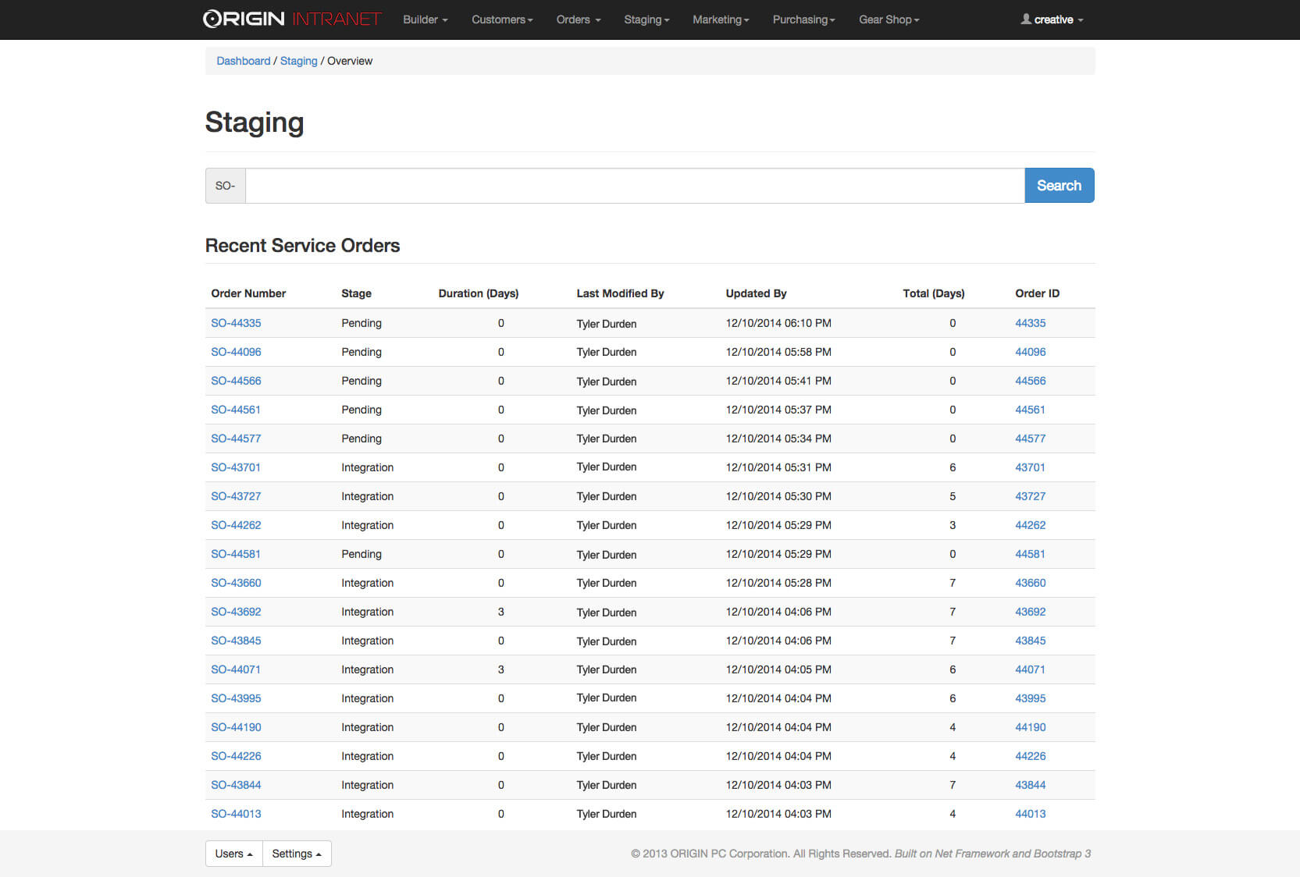Click the Duration (Days) column header
The width and height of the screenshot is (1300, 877).
(x=479, y=293)
